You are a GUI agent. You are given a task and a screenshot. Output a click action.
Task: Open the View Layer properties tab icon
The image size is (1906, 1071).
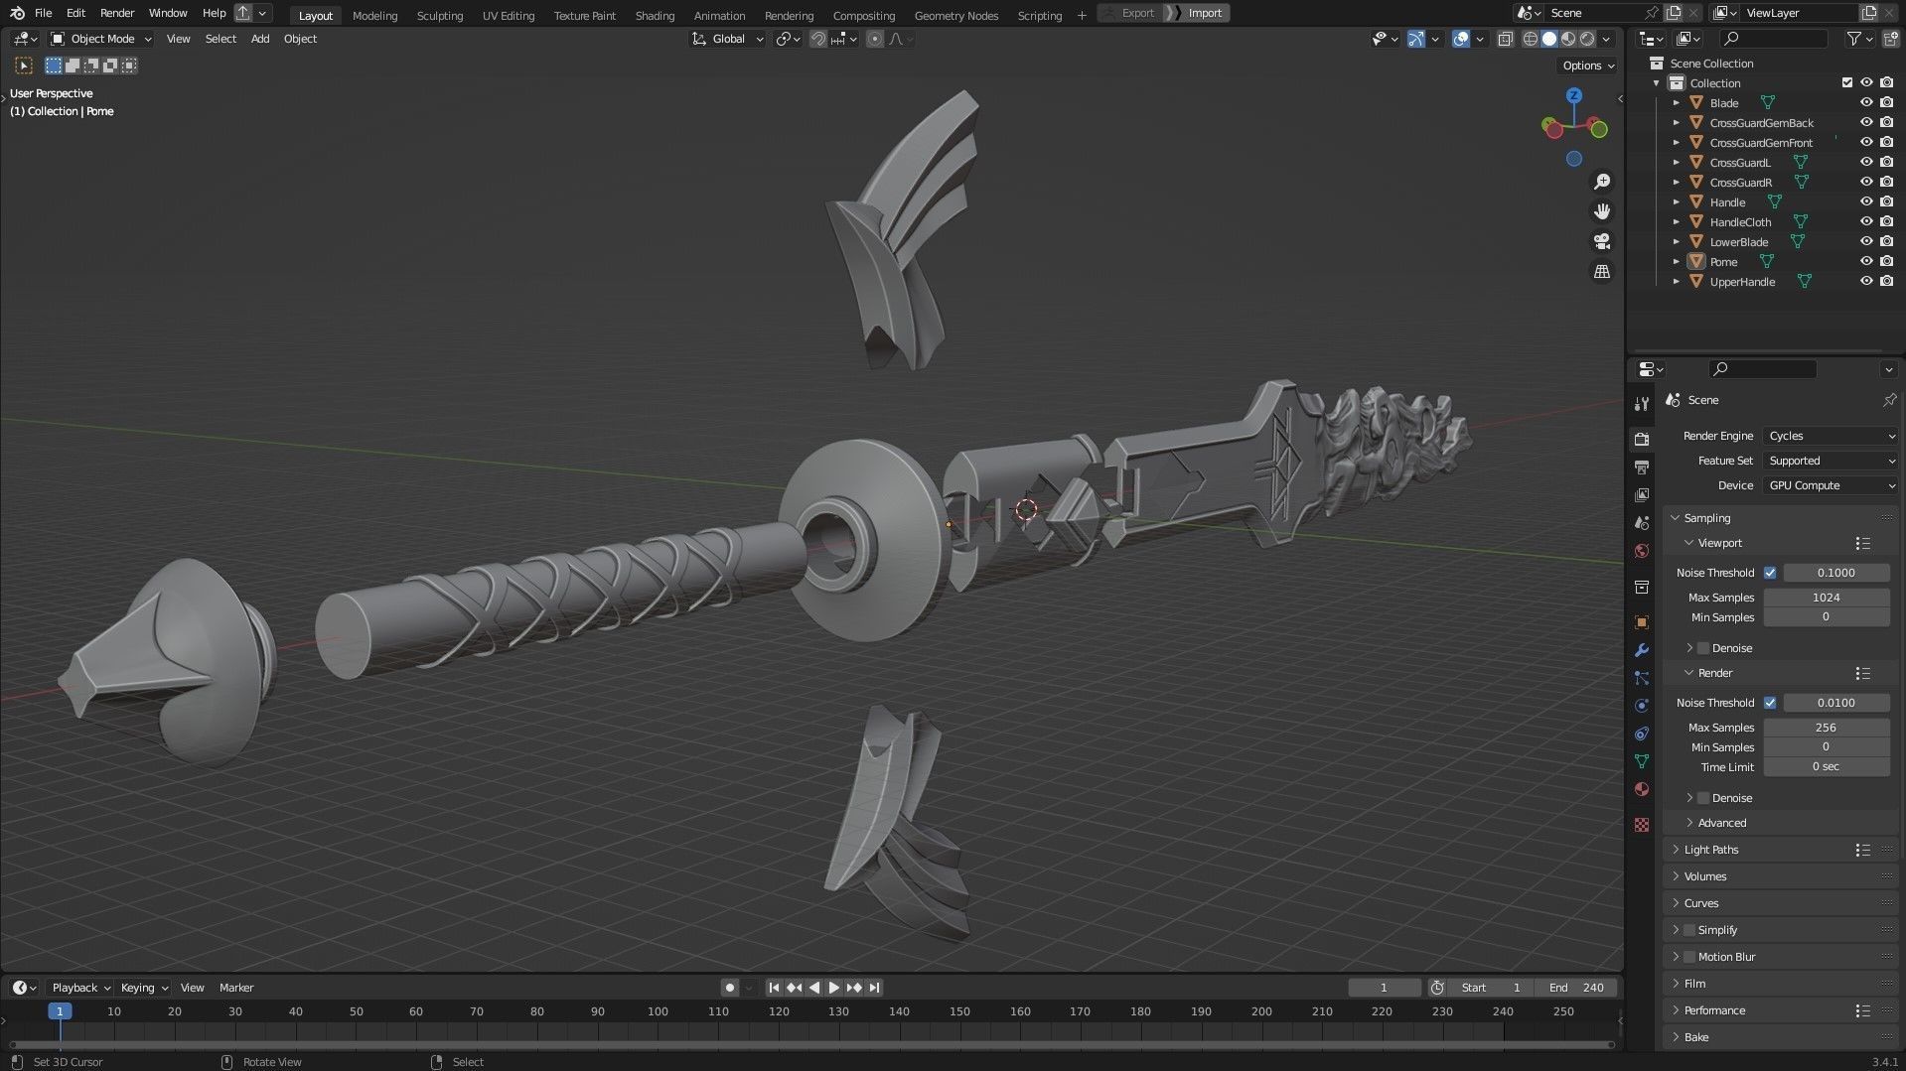tap(1642, 494)
